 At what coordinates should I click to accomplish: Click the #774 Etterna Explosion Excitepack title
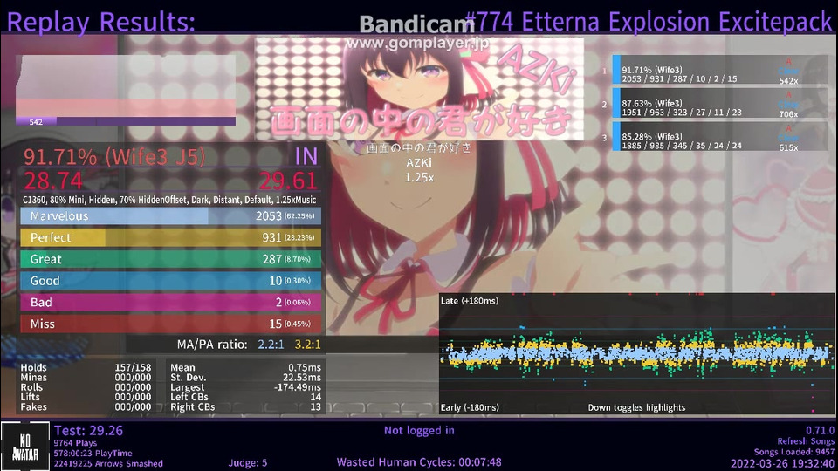tap(649, 22)
